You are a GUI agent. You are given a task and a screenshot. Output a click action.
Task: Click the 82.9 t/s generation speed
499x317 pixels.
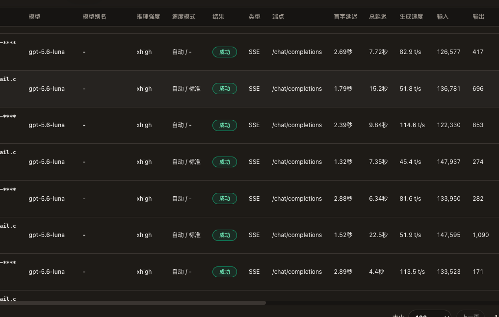click(410, 52)
